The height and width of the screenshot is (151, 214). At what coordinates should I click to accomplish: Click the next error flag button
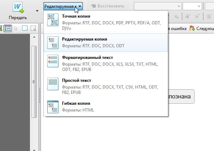[201, 28]
